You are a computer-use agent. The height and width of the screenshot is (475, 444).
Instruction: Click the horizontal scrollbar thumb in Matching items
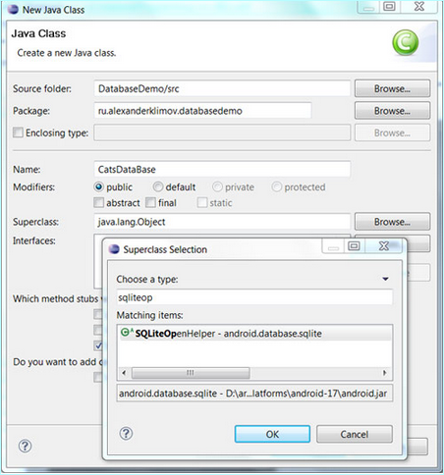pyautogui.click(x=191, y=373)
